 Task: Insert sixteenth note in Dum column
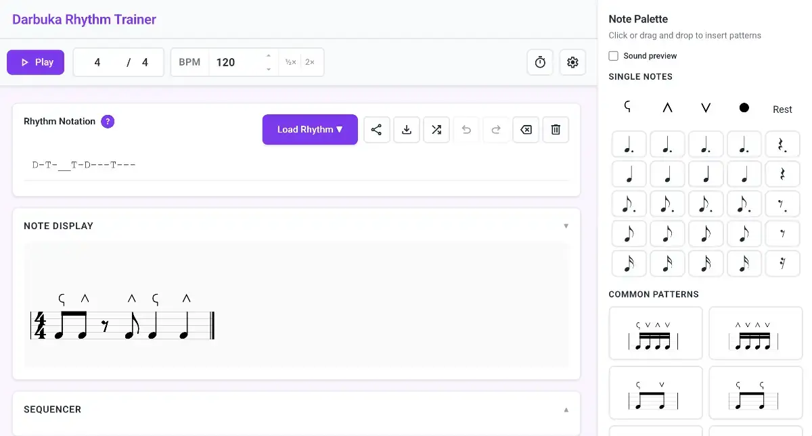pyautogui.click(x=629, y=263)
